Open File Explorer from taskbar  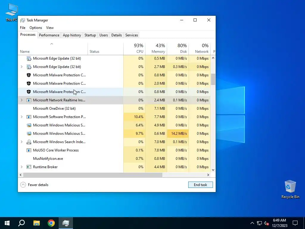click(36, 223)
